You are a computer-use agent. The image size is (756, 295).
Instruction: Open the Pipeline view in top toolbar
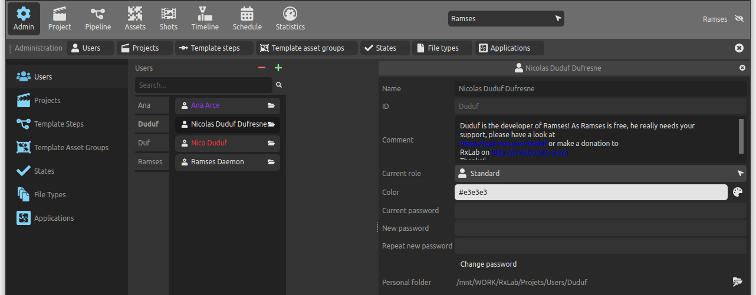click(98, 19)
